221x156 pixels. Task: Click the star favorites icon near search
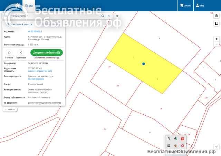click(x=117, y=16)
